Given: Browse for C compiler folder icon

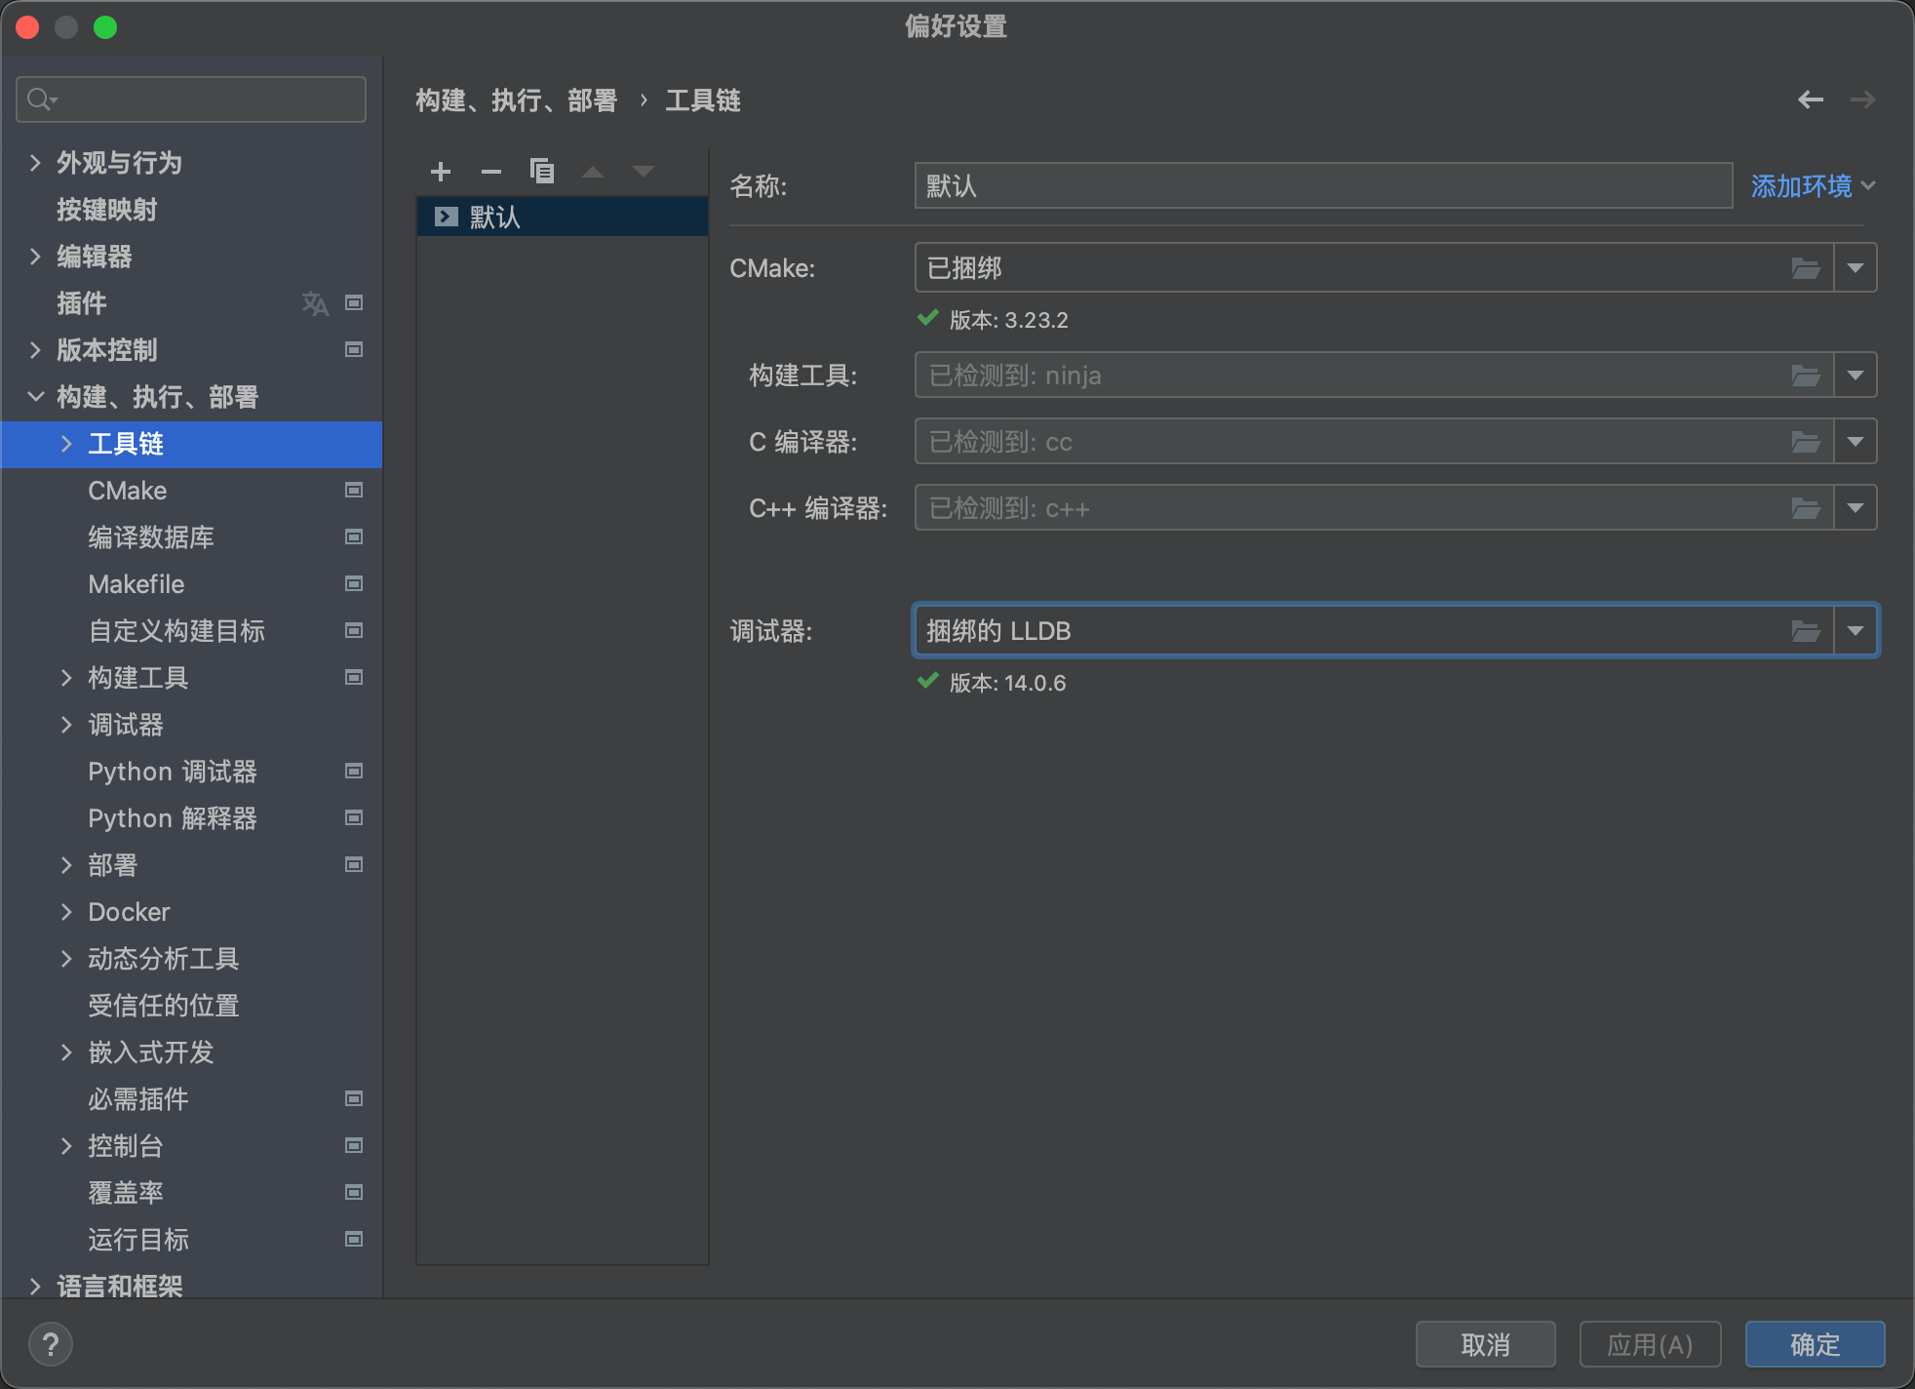Looking at the screenshot, I should point(1806,442).
